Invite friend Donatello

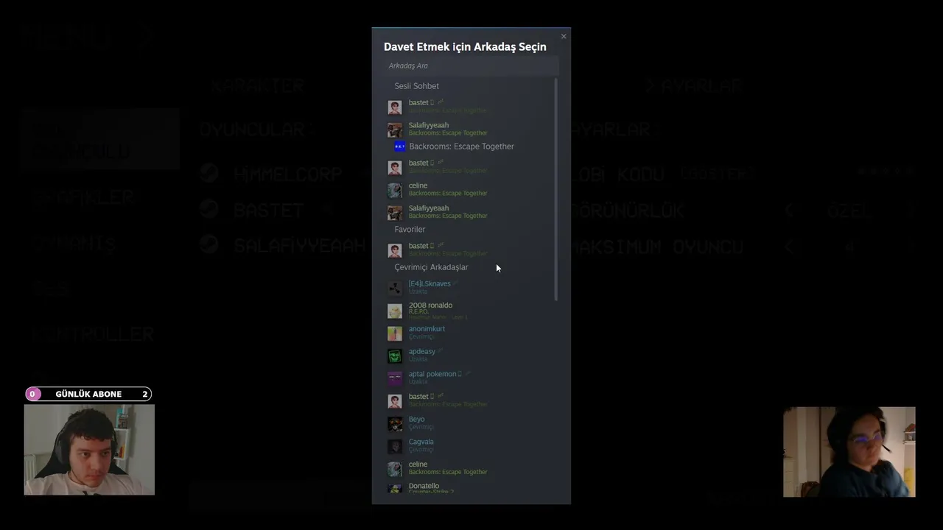(471, 488)
